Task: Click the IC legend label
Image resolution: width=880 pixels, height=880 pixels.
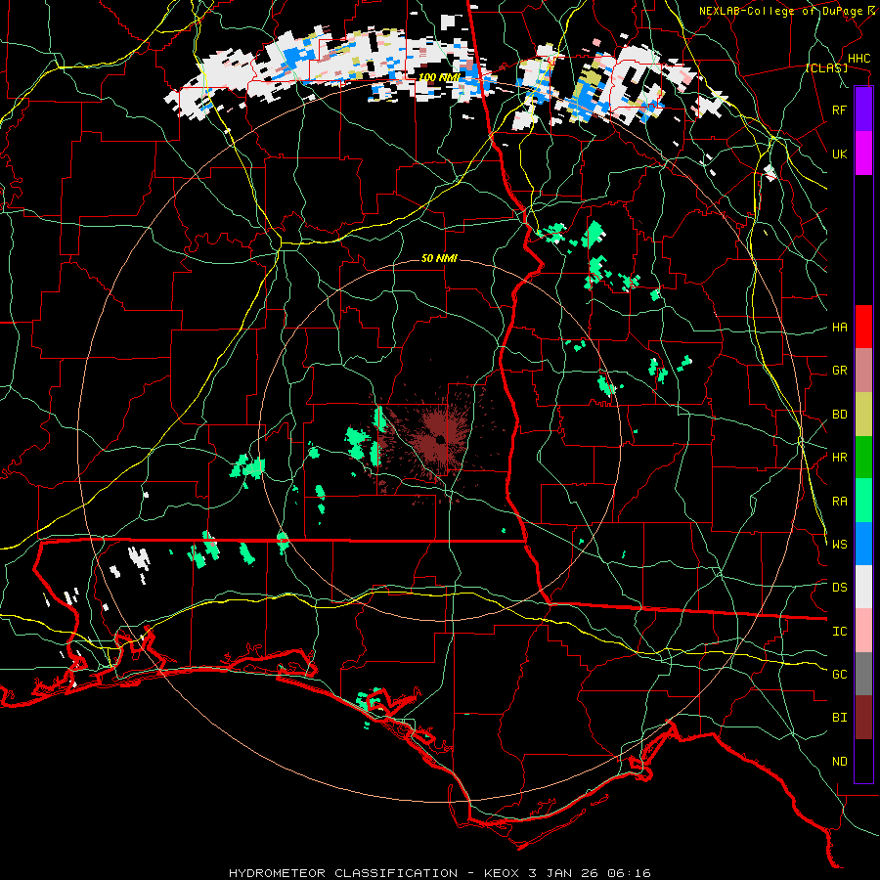Action: [x=839, y=632]
